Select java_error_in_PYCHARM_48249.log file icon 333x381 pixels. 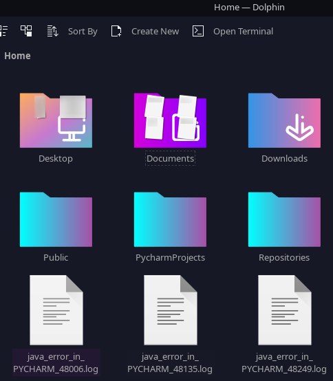click(x=285, y=310)
